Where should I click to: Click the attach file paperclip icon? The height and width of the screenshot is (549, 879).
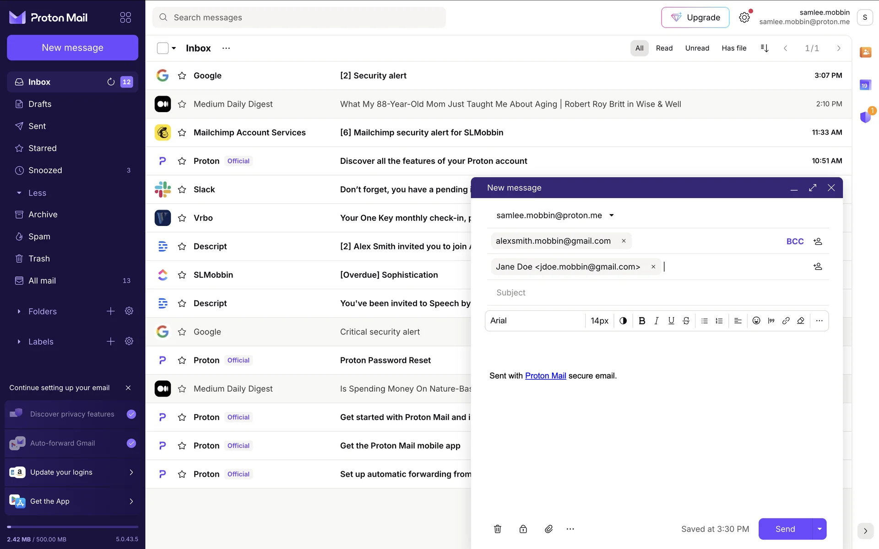(x=548, y=529)
